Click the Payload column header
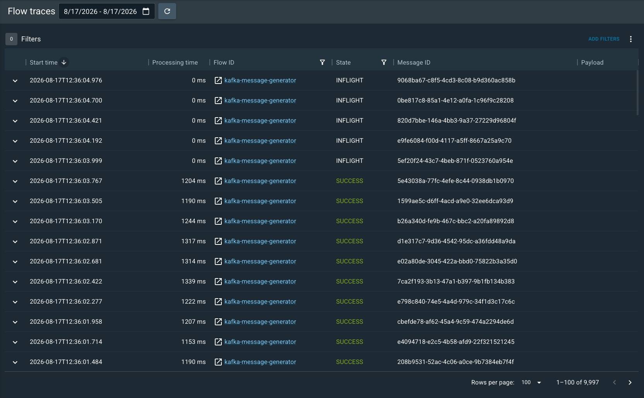The height and width of the screenshot is (398, 644). tap(592, 62)
